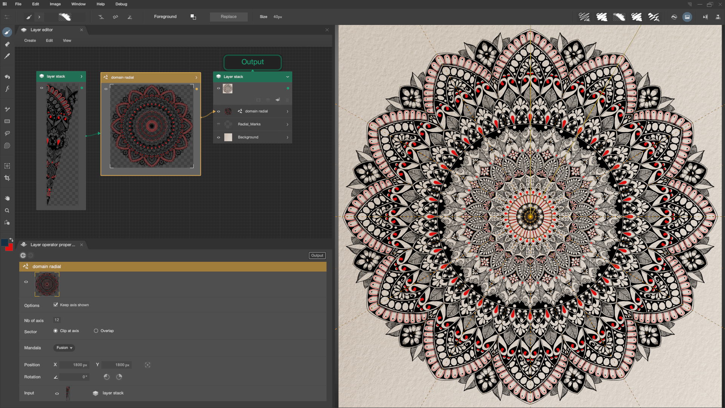Viewport: 725px width, 408px height.
Task: Open the Debug menu
Action: click(x=121, y=4)
